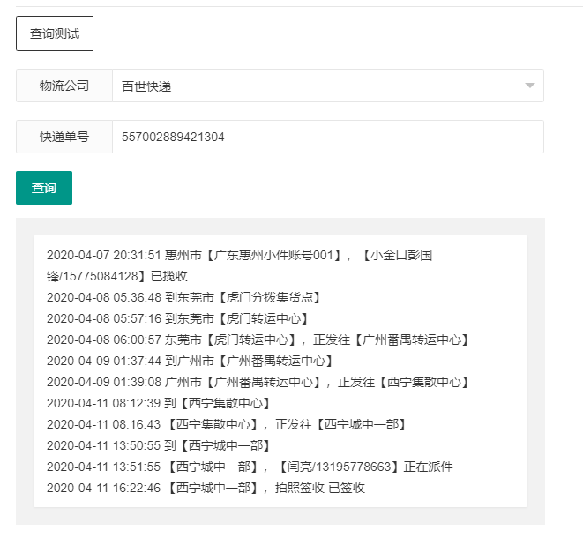This screenshot has width=583, height=545.
Task: Click the 01:37:44 到广州市 record
Action: coord(190,361)
